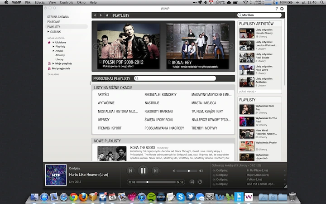Toggle shuffle playback
Image resolution: width=326 pixels, height=204 pixels.
[192, 182]
